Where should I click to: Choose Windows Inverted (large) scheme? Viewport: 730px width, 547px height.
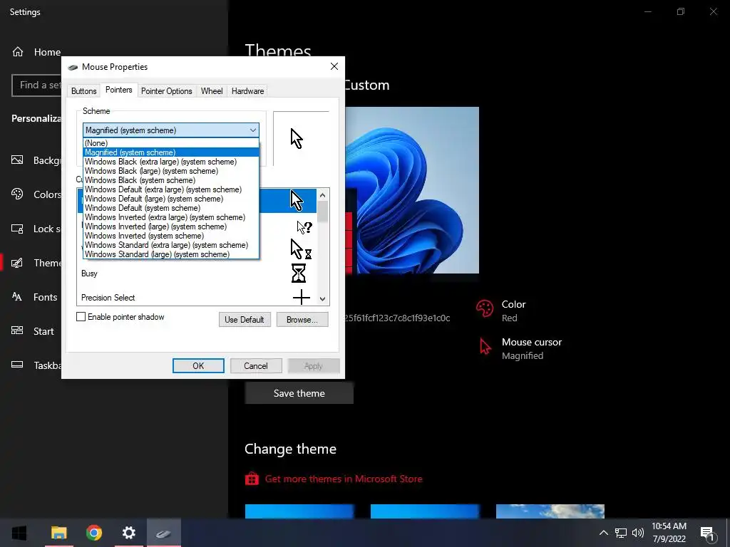coord(171,226)
